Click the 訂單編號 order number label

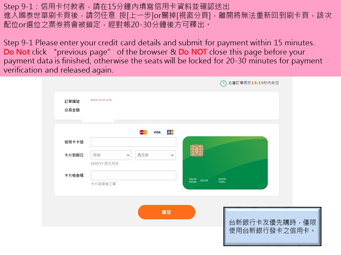[x=72, y=101]
